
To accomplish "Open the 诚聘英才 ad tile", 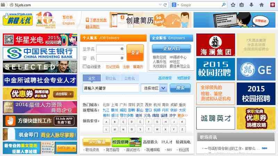I will 215,118.
